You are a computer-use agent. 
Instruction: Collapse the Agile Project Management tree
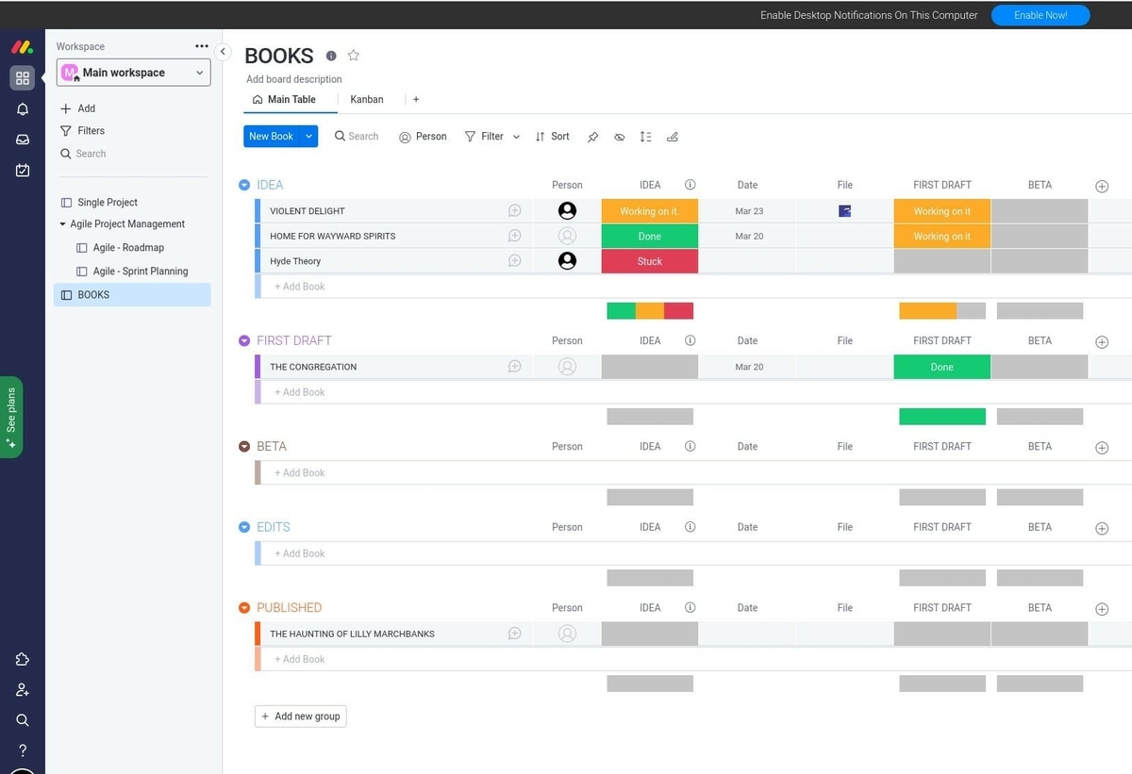(61, 223)
